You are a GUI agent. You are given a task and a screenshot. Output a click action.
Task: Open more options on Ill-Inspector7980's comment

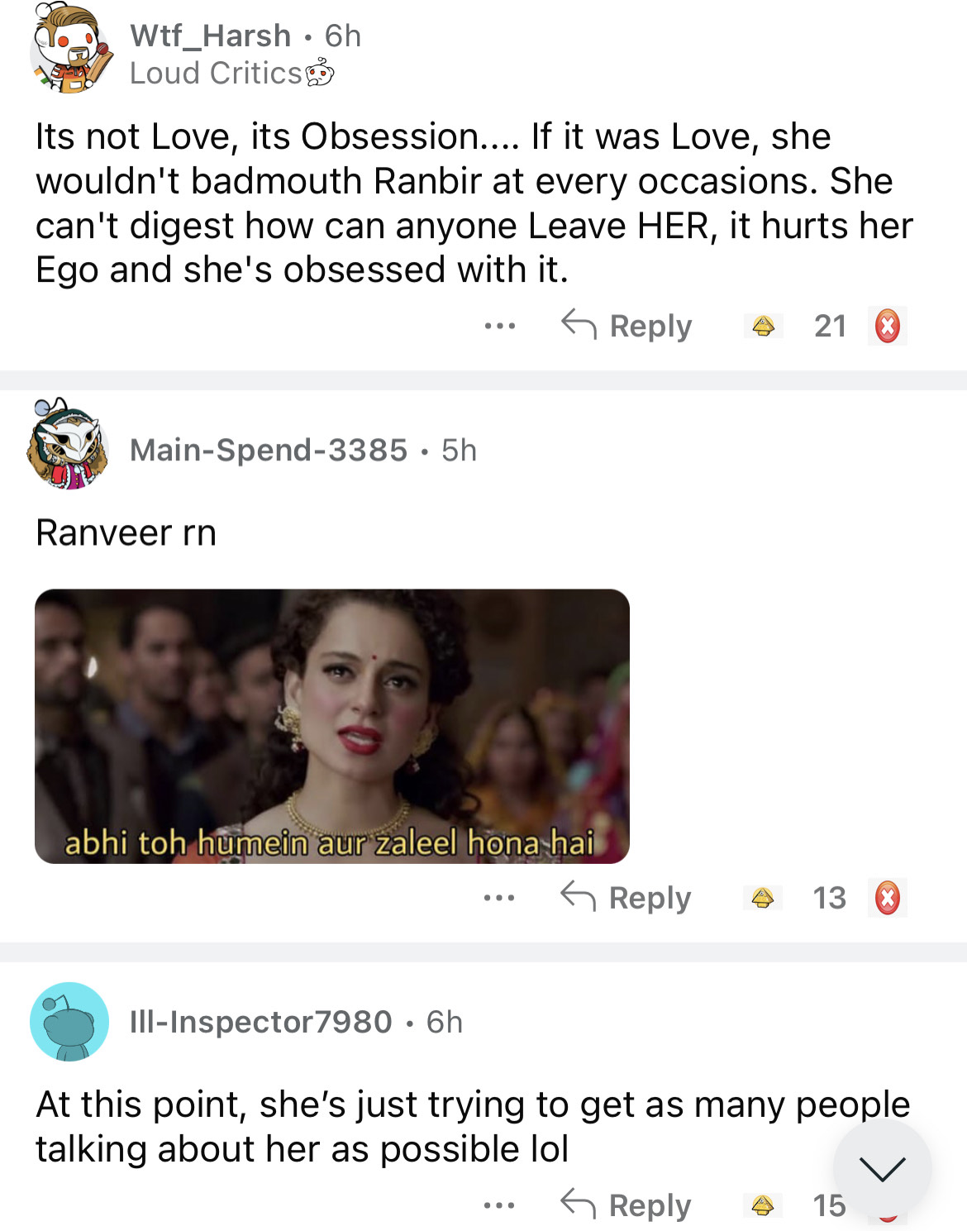click(499, 1205)
